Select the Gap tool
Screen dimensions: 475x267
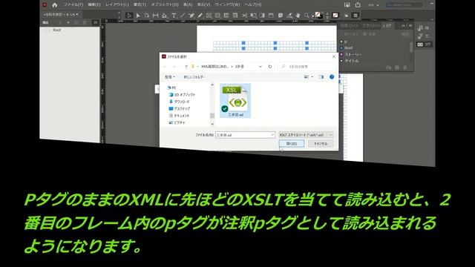(155, 16)
